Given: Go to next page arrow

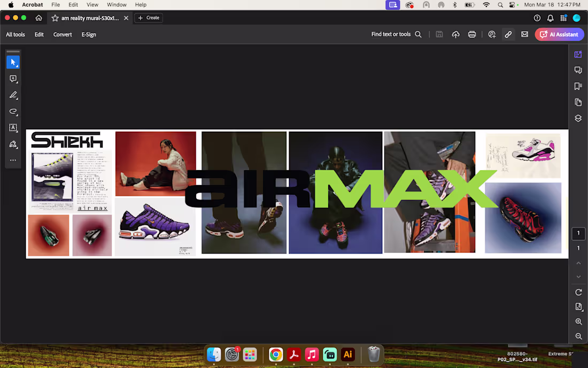Looking at the screenshot, I should coord(578,277).
